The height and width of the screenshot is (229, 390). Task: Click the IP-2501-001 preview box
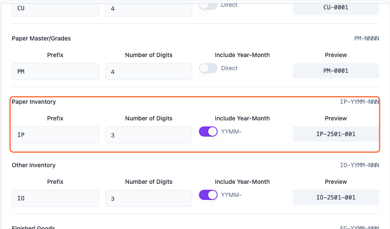[336, 134]
